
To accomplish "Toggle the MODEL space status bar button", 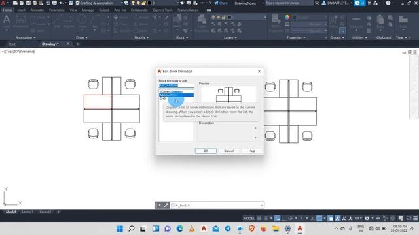I will (249, 218).
